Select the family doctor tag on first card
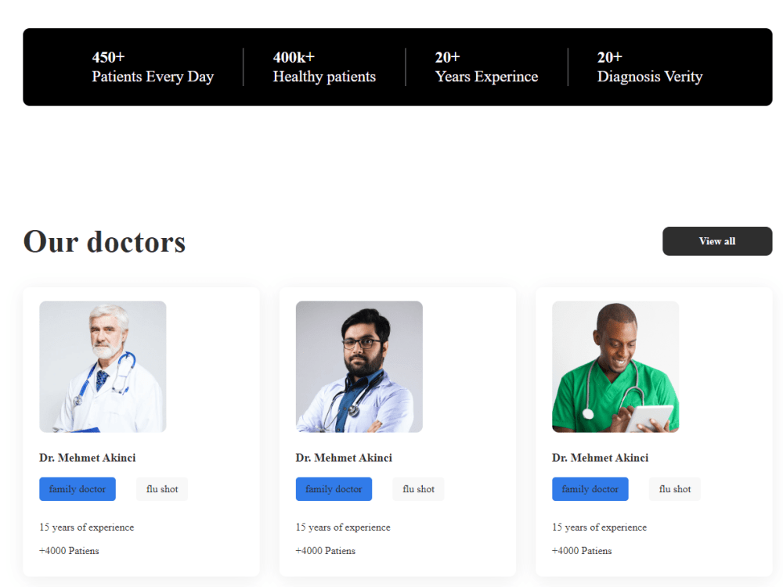 pos(78,488)
